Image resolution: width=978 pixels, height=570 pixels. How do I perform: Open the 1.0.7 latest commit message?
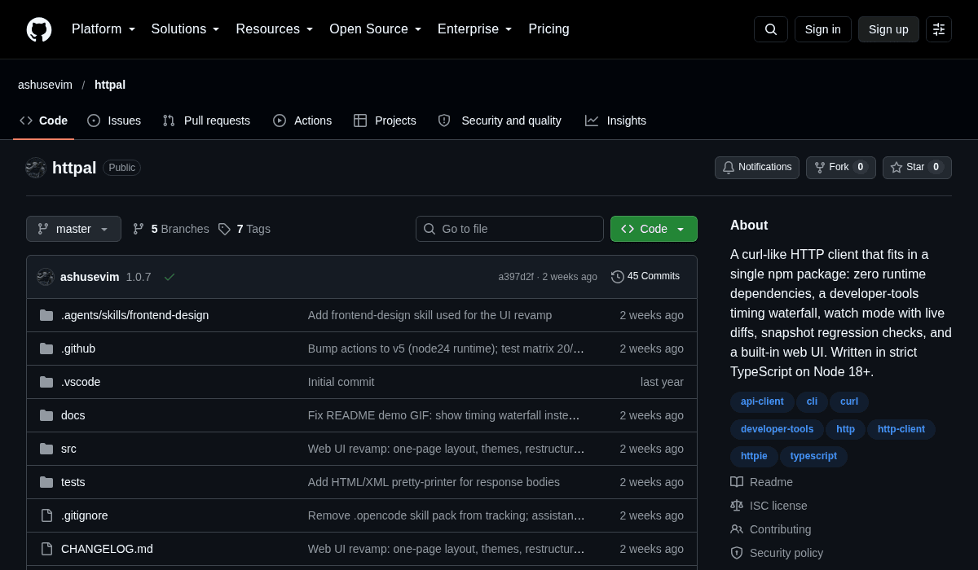[x=139, y=277]
